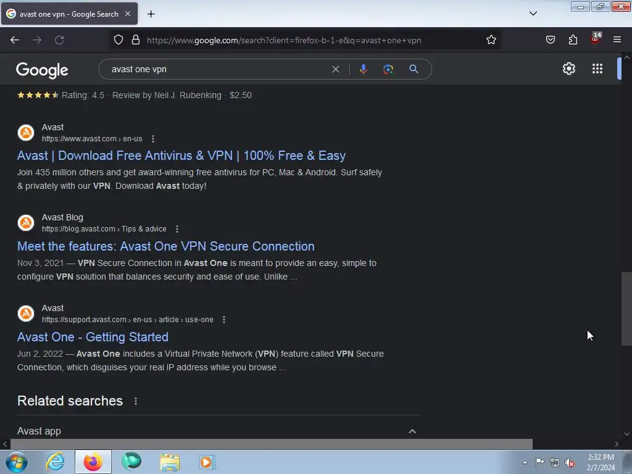This screenshot has height=474, width=632.
Task: Bookmark this page with the star
Action: click(x=491, y=40)
